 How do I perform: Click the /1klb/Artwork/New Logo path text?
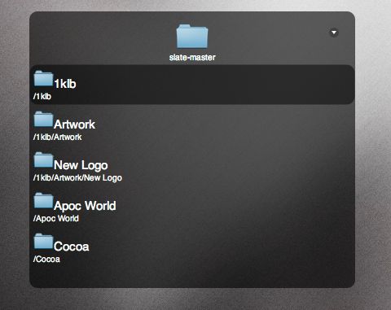click(77, 178)
